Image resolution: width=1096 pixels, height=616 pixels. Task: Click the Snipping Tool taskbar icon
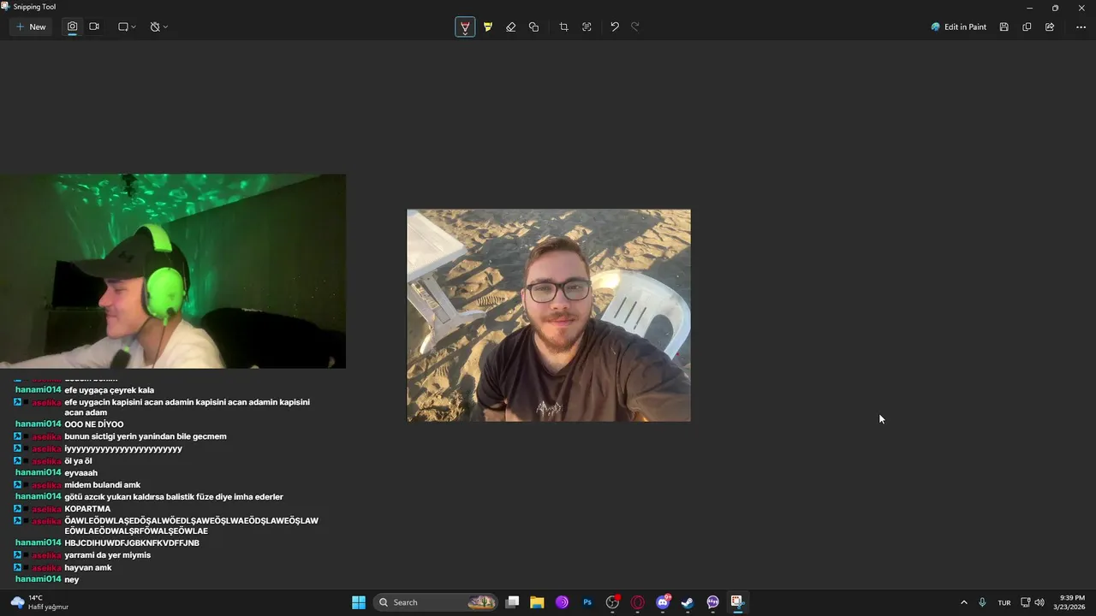737,602
